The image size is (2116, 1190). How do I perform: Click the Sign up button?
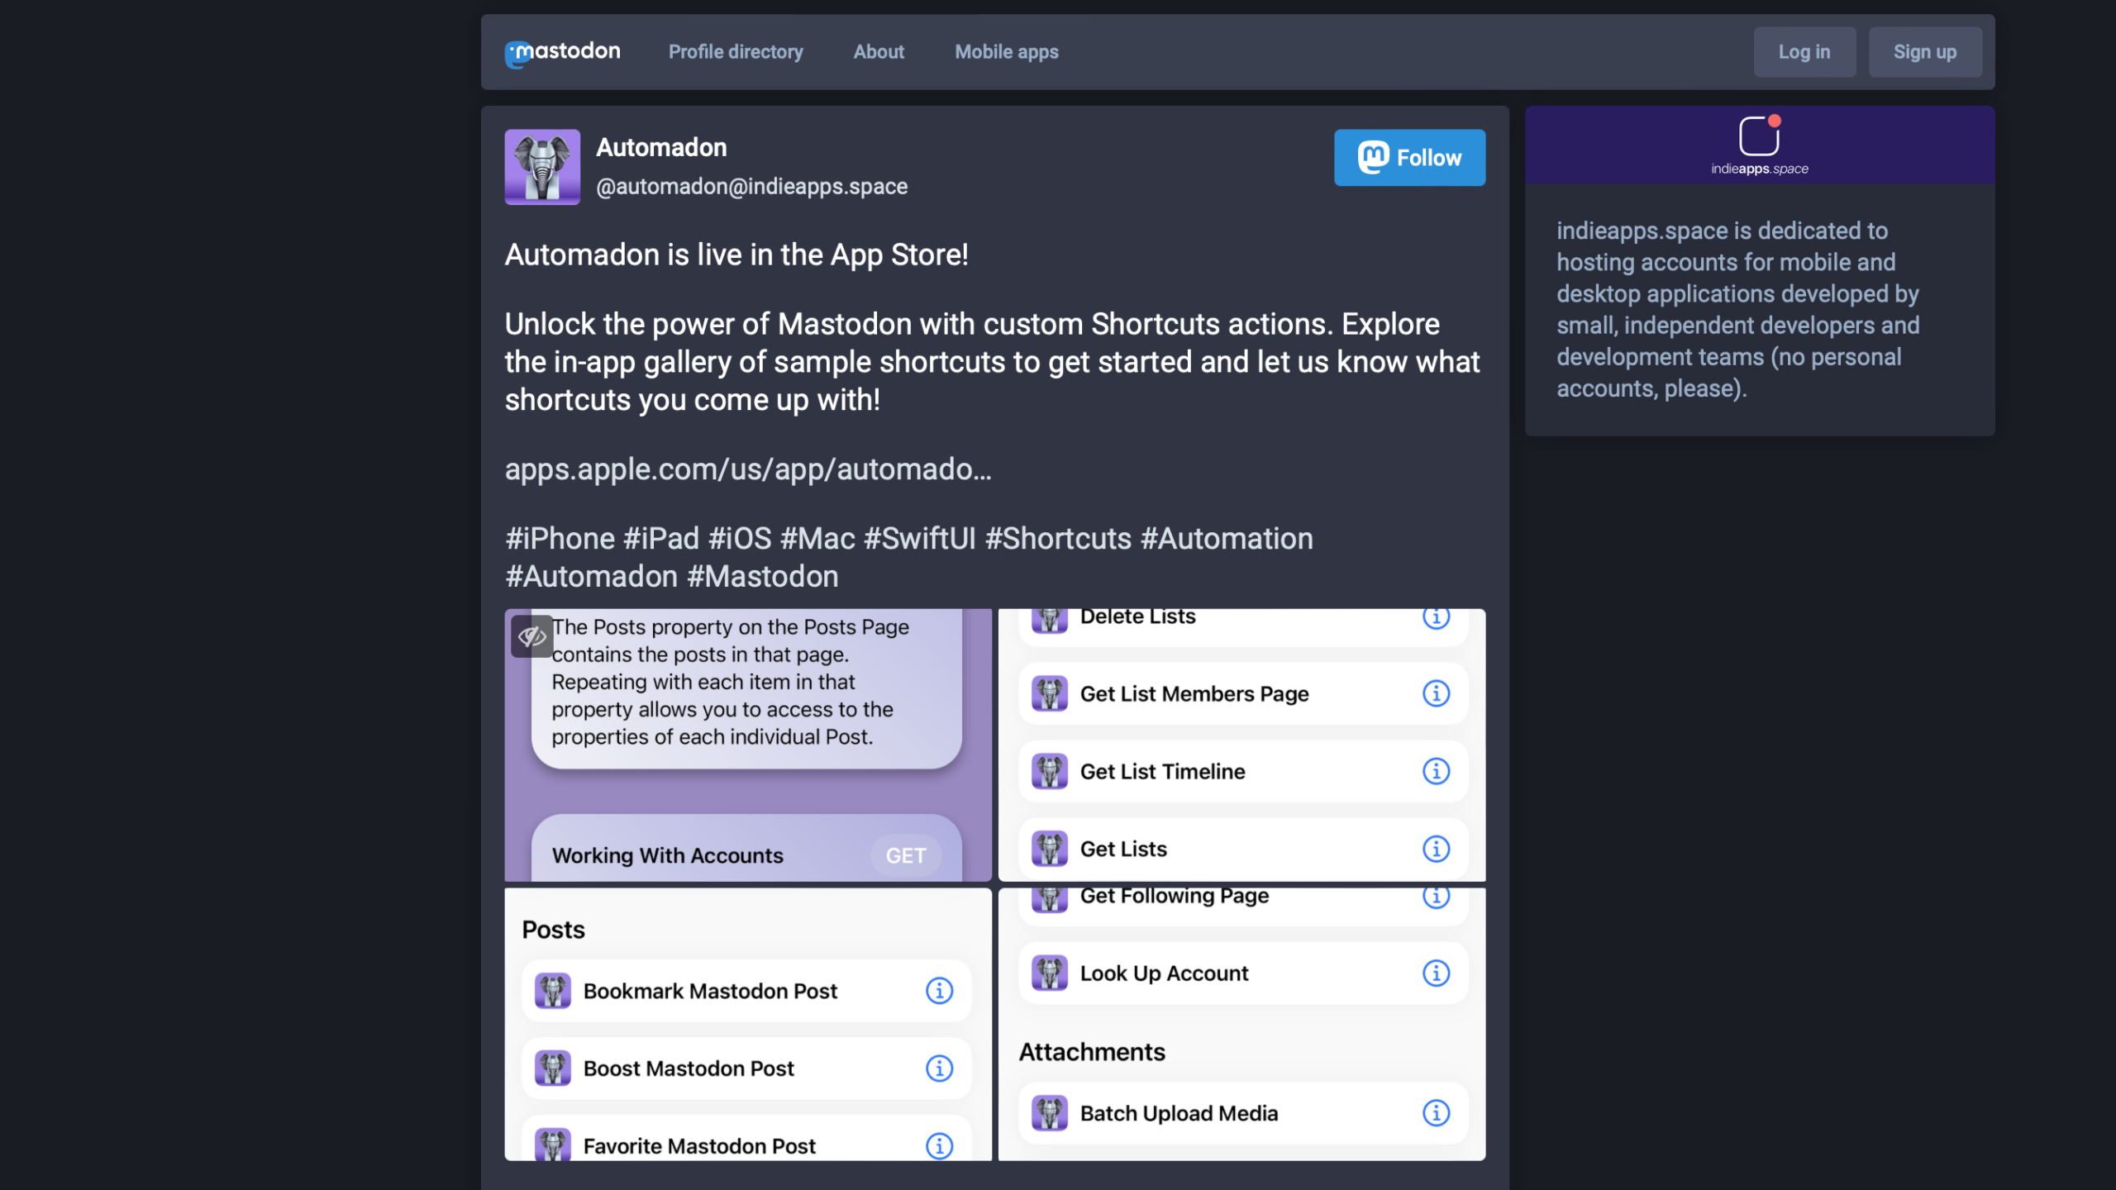[x=1925, y=52]
